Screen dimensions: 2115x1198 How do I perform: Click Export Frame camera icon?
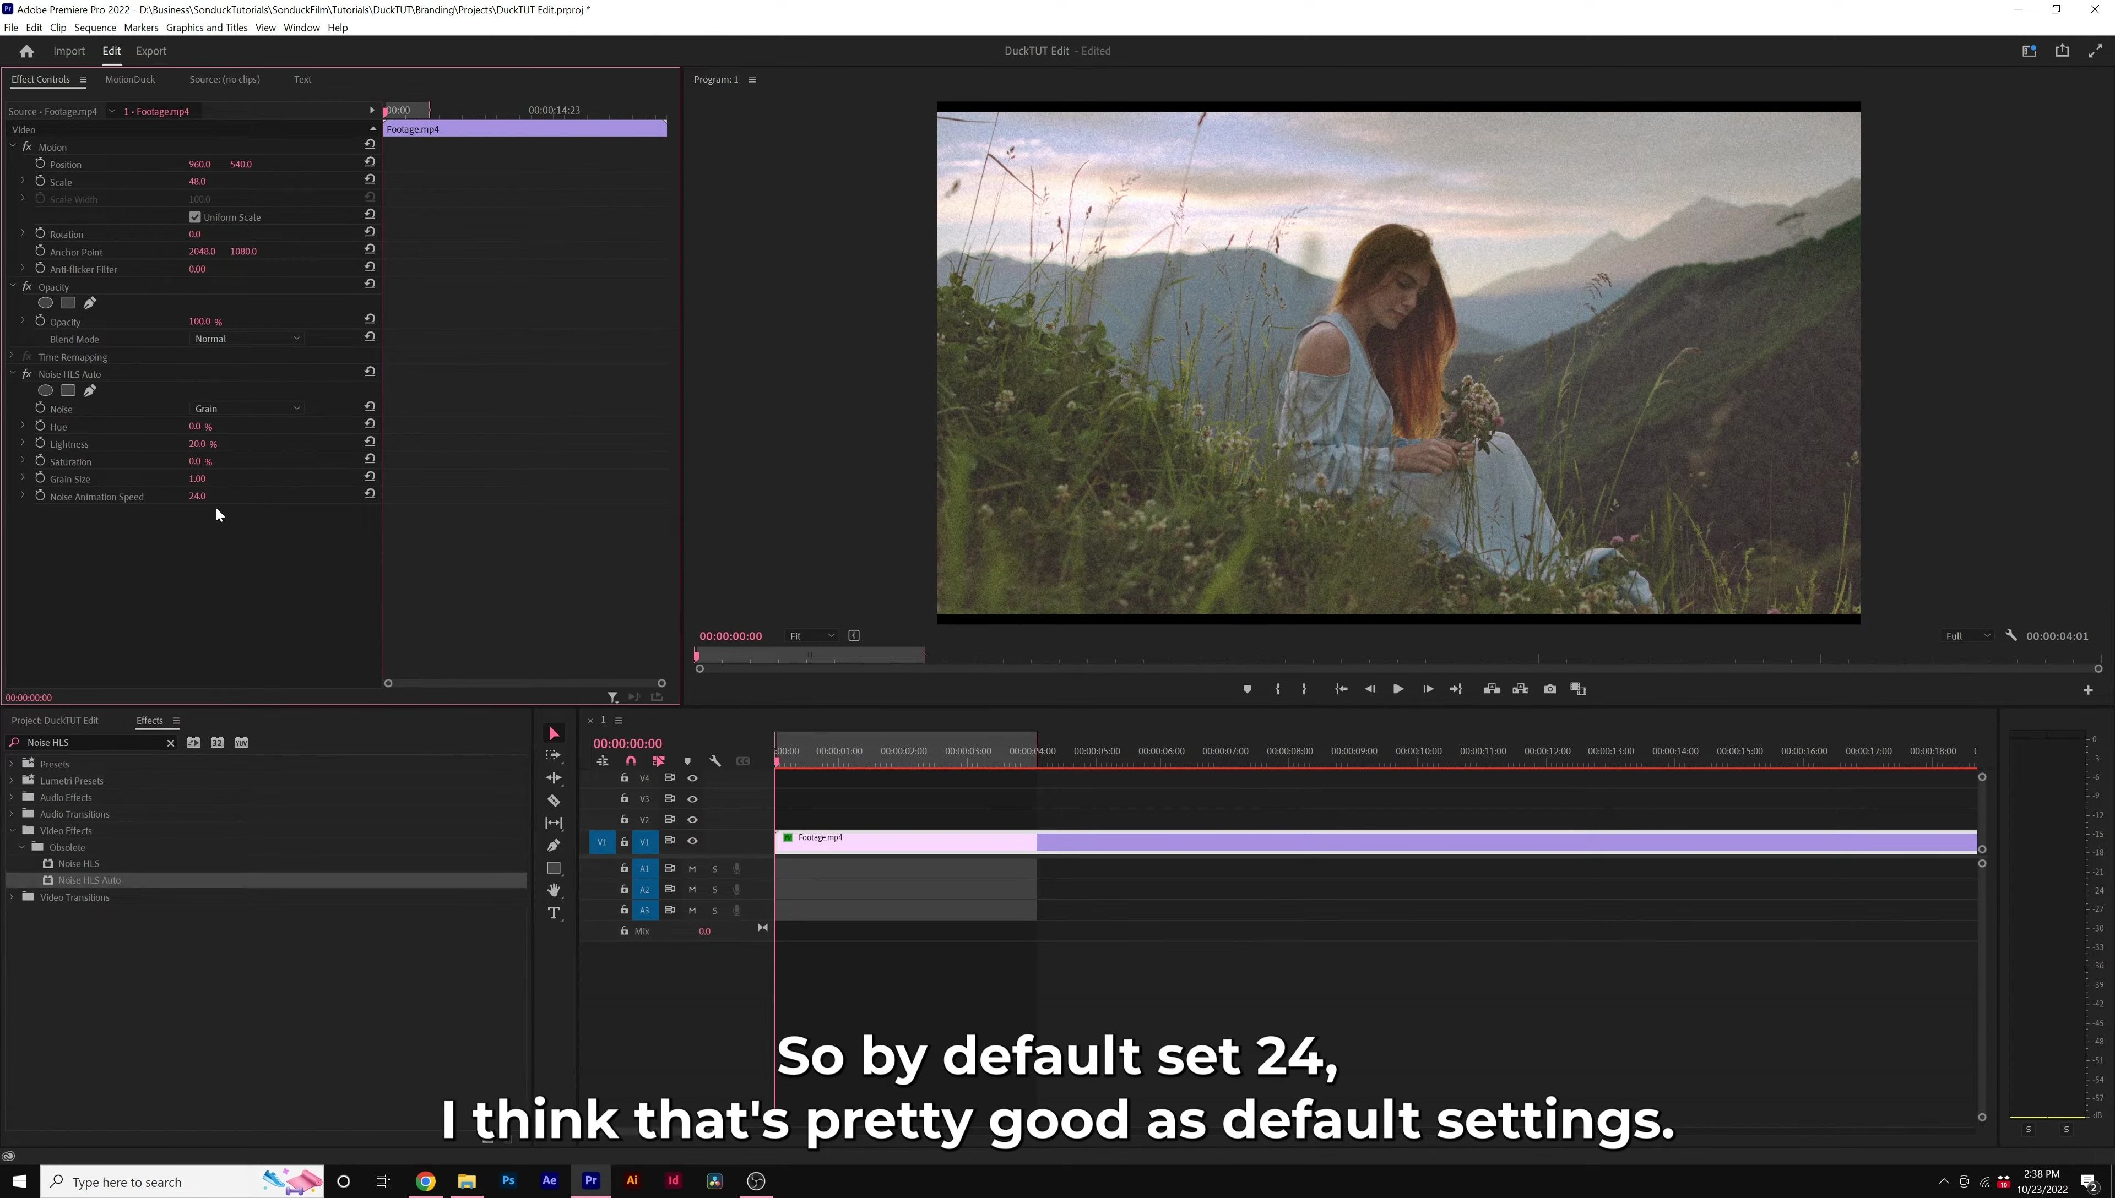(1550, 689)
